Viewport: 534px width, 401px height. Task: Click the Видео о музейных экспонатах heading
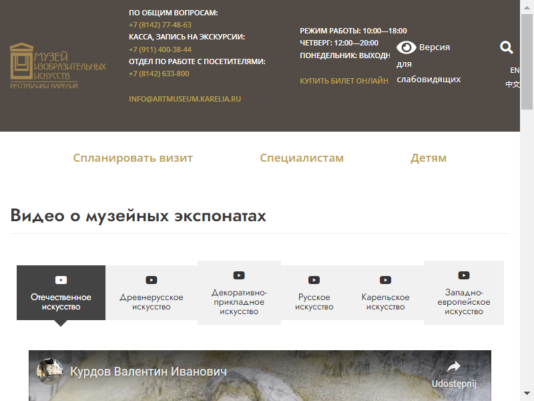138,215
